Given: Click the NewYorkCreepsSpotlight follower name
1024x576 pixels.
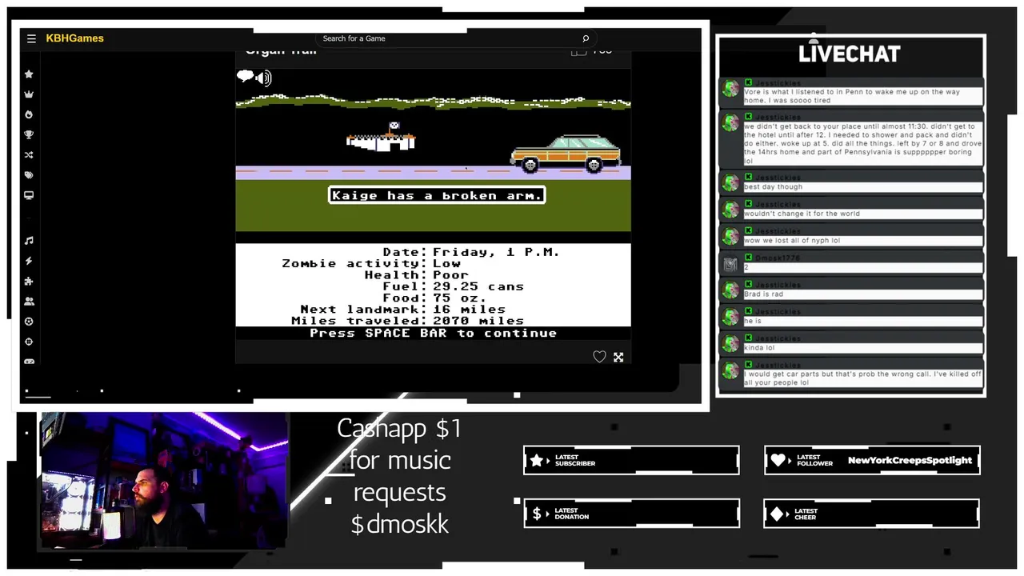Looking at the screenshot, I should [910, 461].
